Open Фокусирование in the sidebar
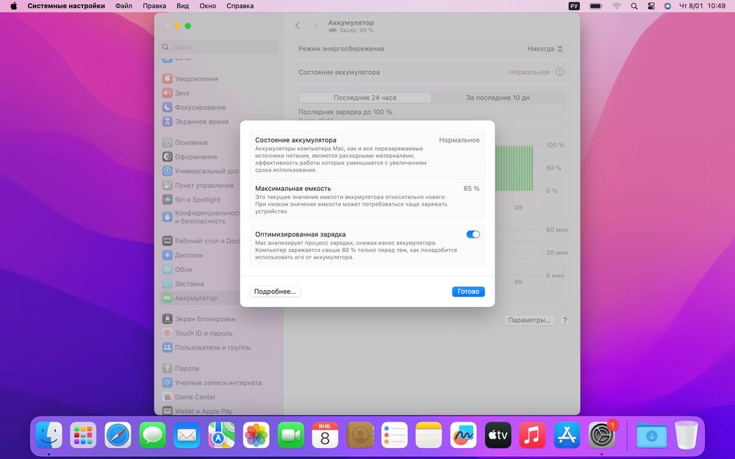Viewport: 735px width, 459px height. tap(219, 107)
